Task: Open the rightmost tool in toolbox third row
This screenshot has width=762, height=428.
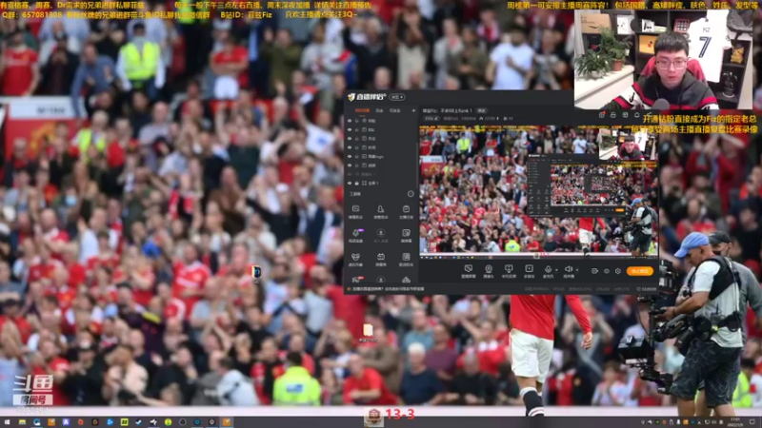Action: click(406, 260)
